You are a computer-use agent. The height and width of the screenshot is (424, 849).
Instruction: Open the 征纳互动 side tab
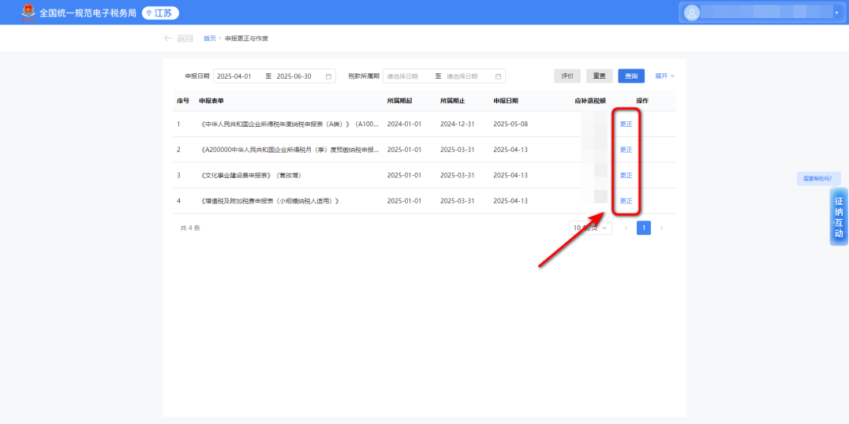(839, 217)
